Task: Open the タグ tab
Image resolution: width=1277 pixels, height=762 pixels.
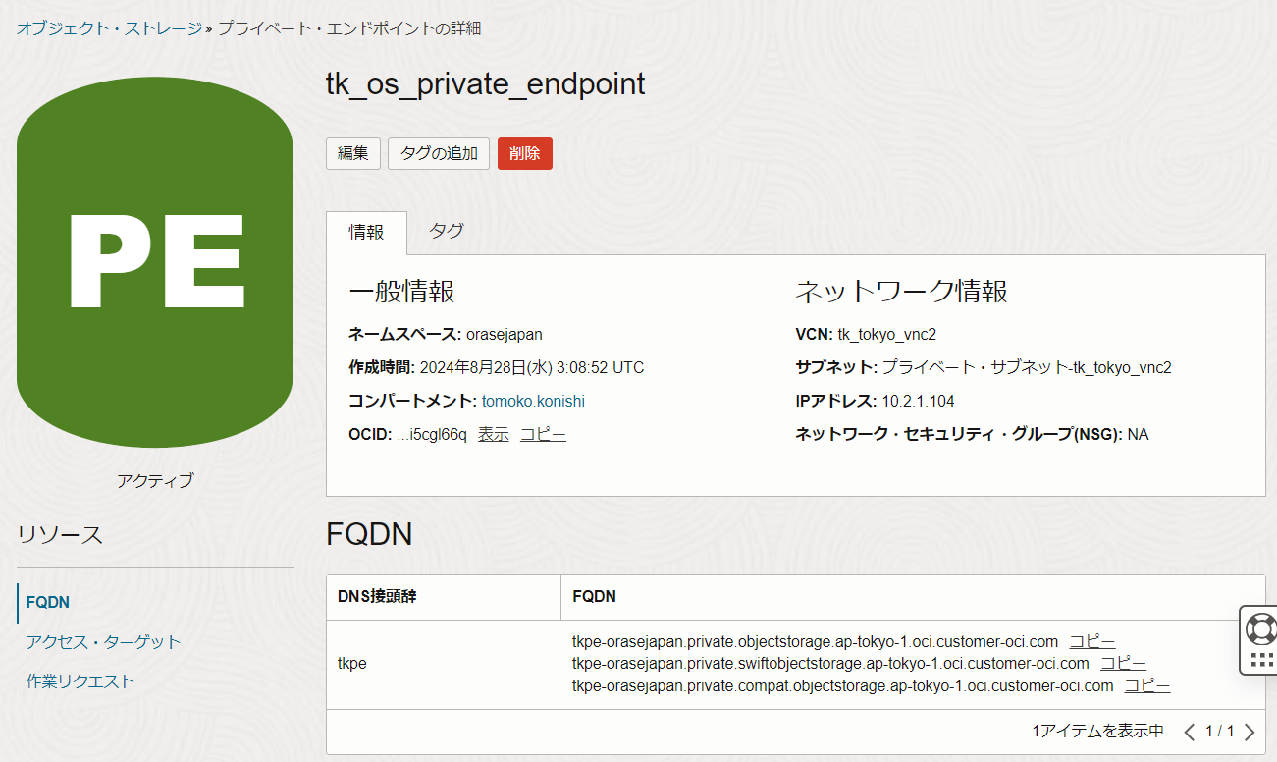Action: tap(447, 230)
